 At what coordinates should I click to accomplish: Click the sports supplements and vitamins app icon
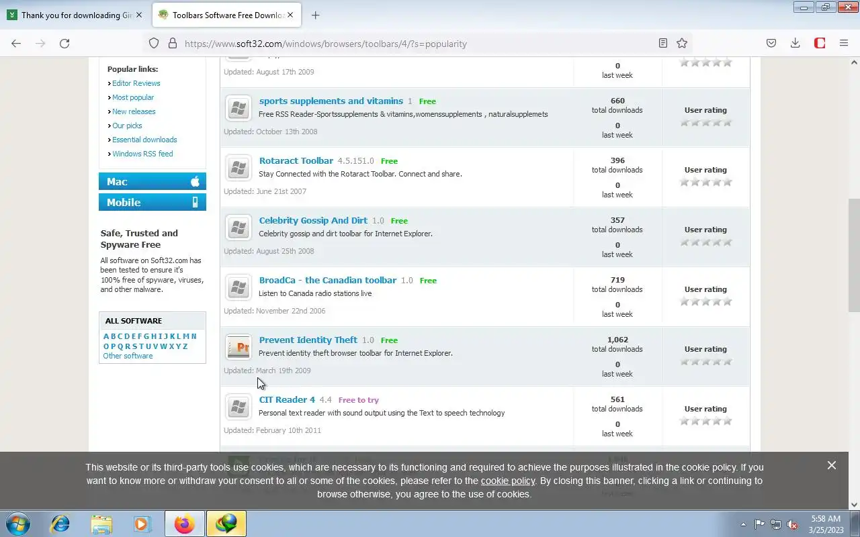[238, 109]
